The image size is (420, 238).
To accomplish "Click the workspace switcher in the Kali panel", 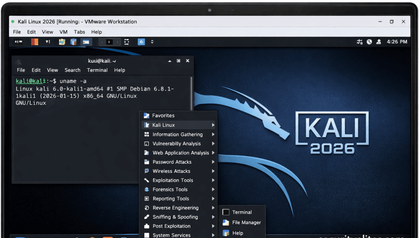I will pyautogui.click(x=19, y=41).
